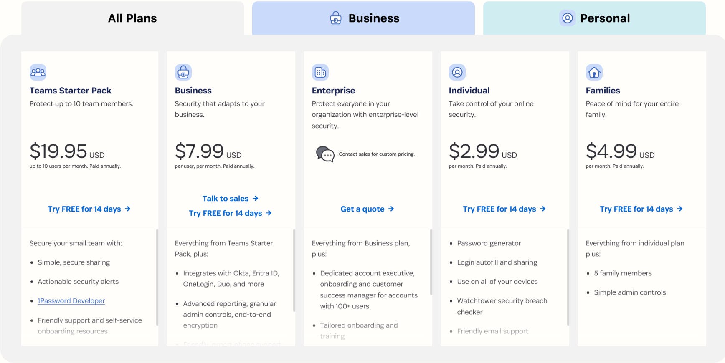This screenshot has width=725, height=363.
Task: Click the briefcase icon in the Business tab
Action: tap(335, 18)
